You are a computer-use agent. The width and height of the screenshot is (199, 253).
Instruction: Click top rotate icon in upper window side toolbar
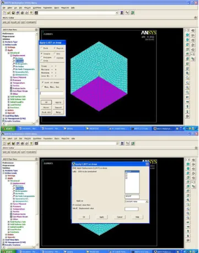click(x=193, y=30)
